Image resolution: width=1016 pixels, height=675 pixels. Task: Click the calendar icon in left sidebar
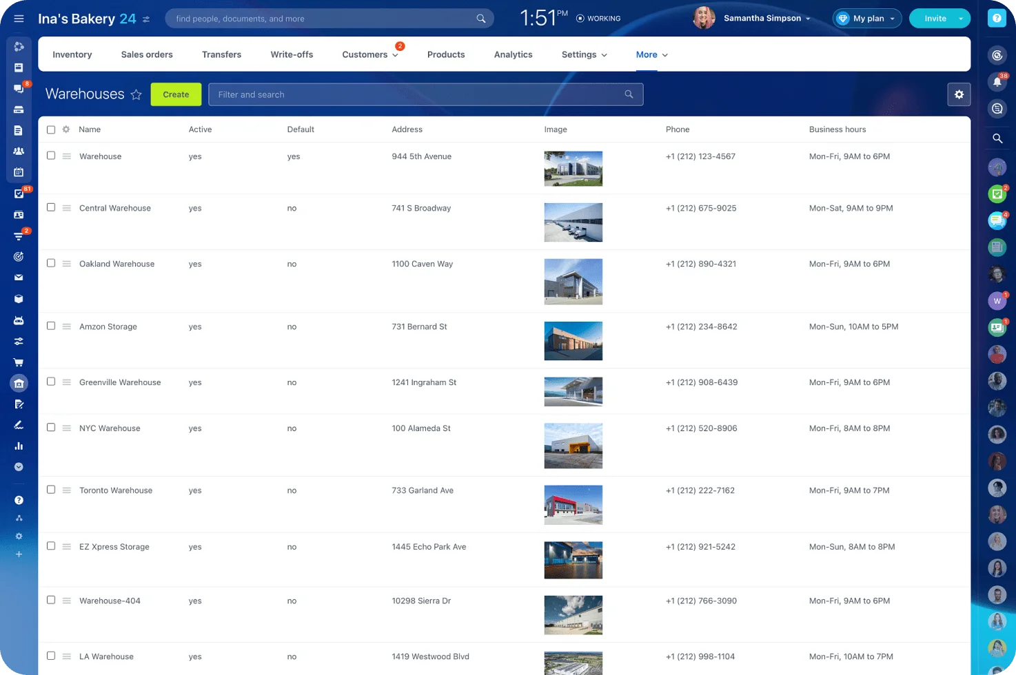(x=19, y=172)
